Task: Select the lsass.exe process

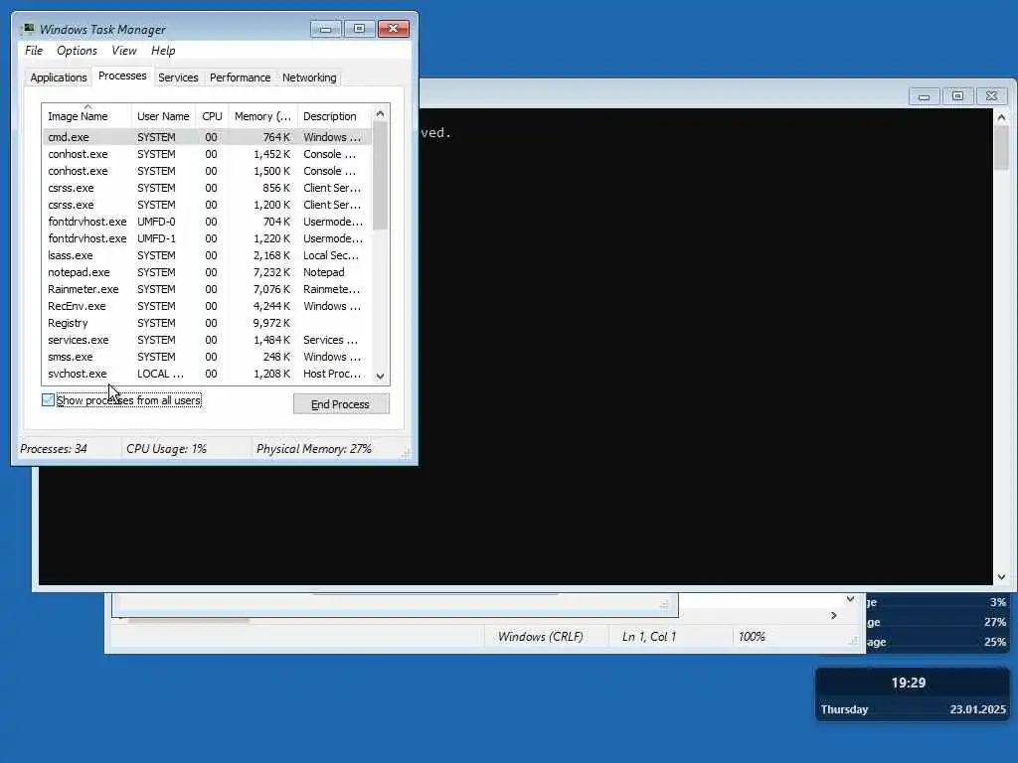Action: tap(207, 255)
